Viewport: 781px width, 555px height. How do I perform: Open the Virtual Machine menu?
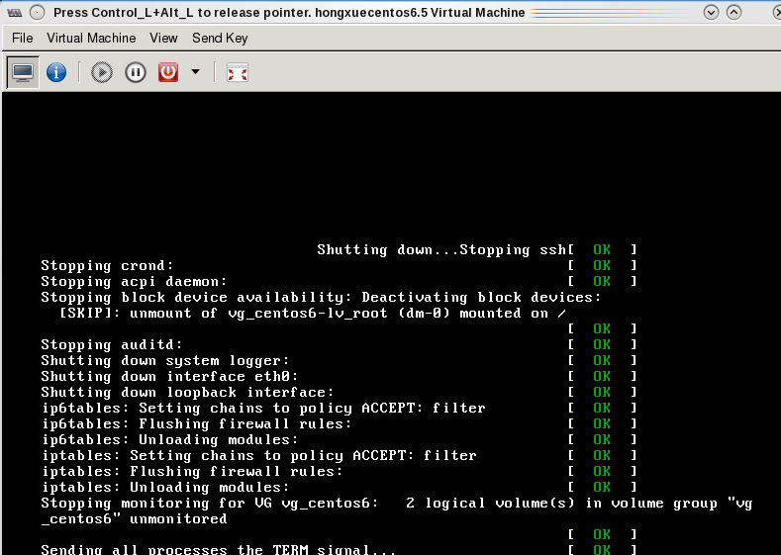[x=91, y=38]
